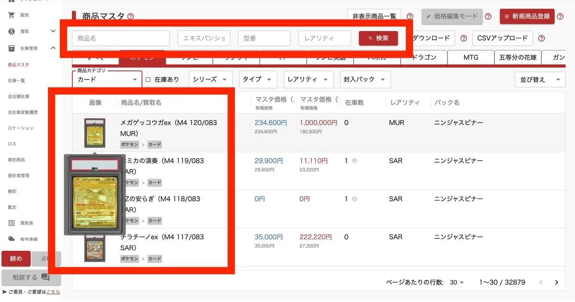Open help icon right of ダウンロード button
Viewport: 575px width, 302px height.
(463, 38)
